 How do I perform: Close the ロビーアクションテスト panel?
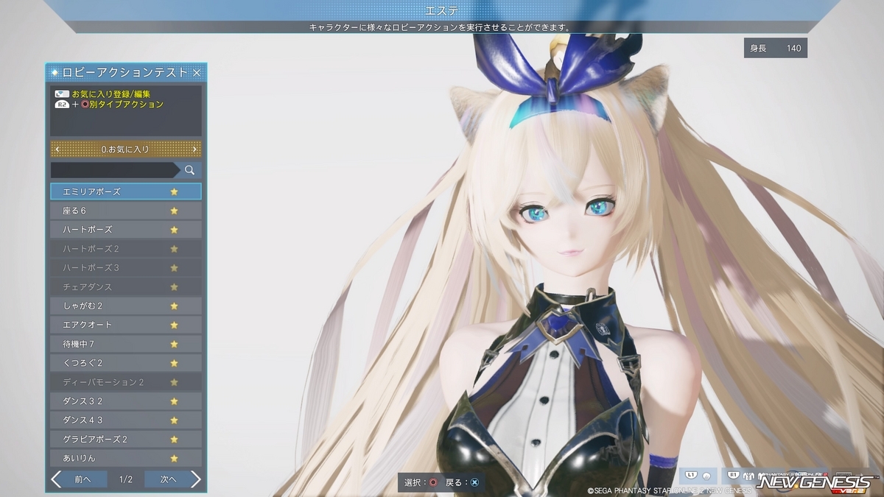pyautogui.click(x=197, y=72)
